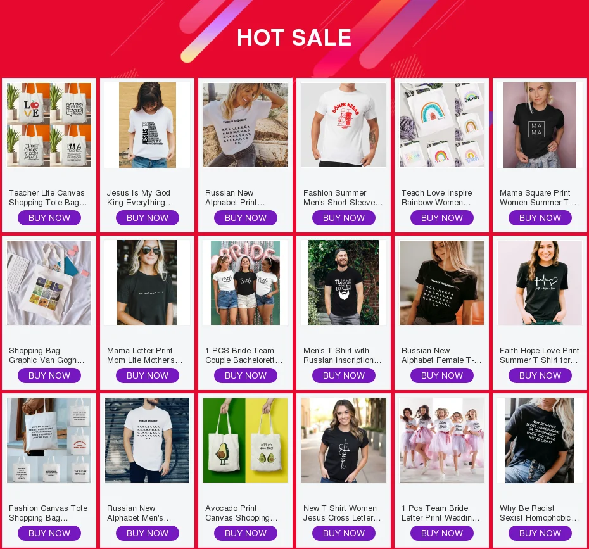View the Russian New Alphabet Female shirt photo

(x=442, y=283)
